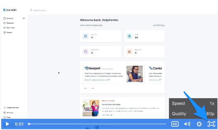Open Marketing in the sidebar
The height and width of the screenshot is (130, 218).
coord(11,28)
